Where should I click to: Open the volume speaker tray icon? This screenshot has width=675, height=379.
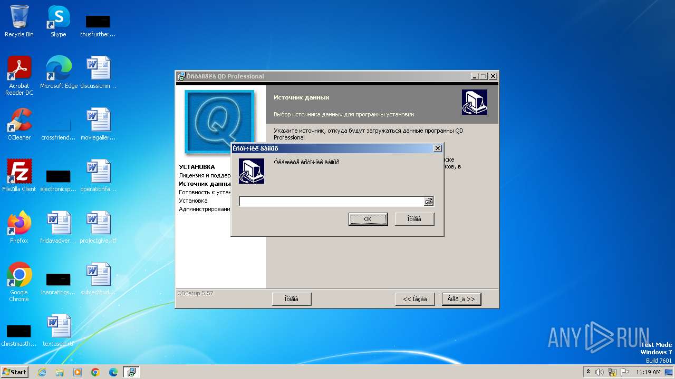600,372
